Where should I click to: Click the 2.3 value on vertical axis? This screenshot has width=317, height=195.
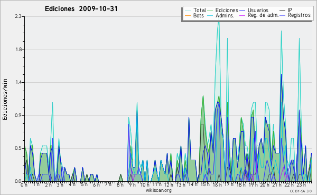[x=18, y=16]
